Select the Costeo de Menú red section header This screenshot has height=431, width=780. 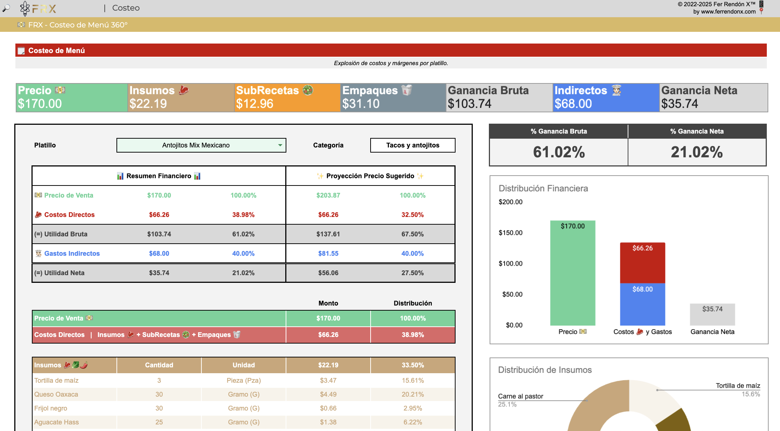tap(391, 50)
